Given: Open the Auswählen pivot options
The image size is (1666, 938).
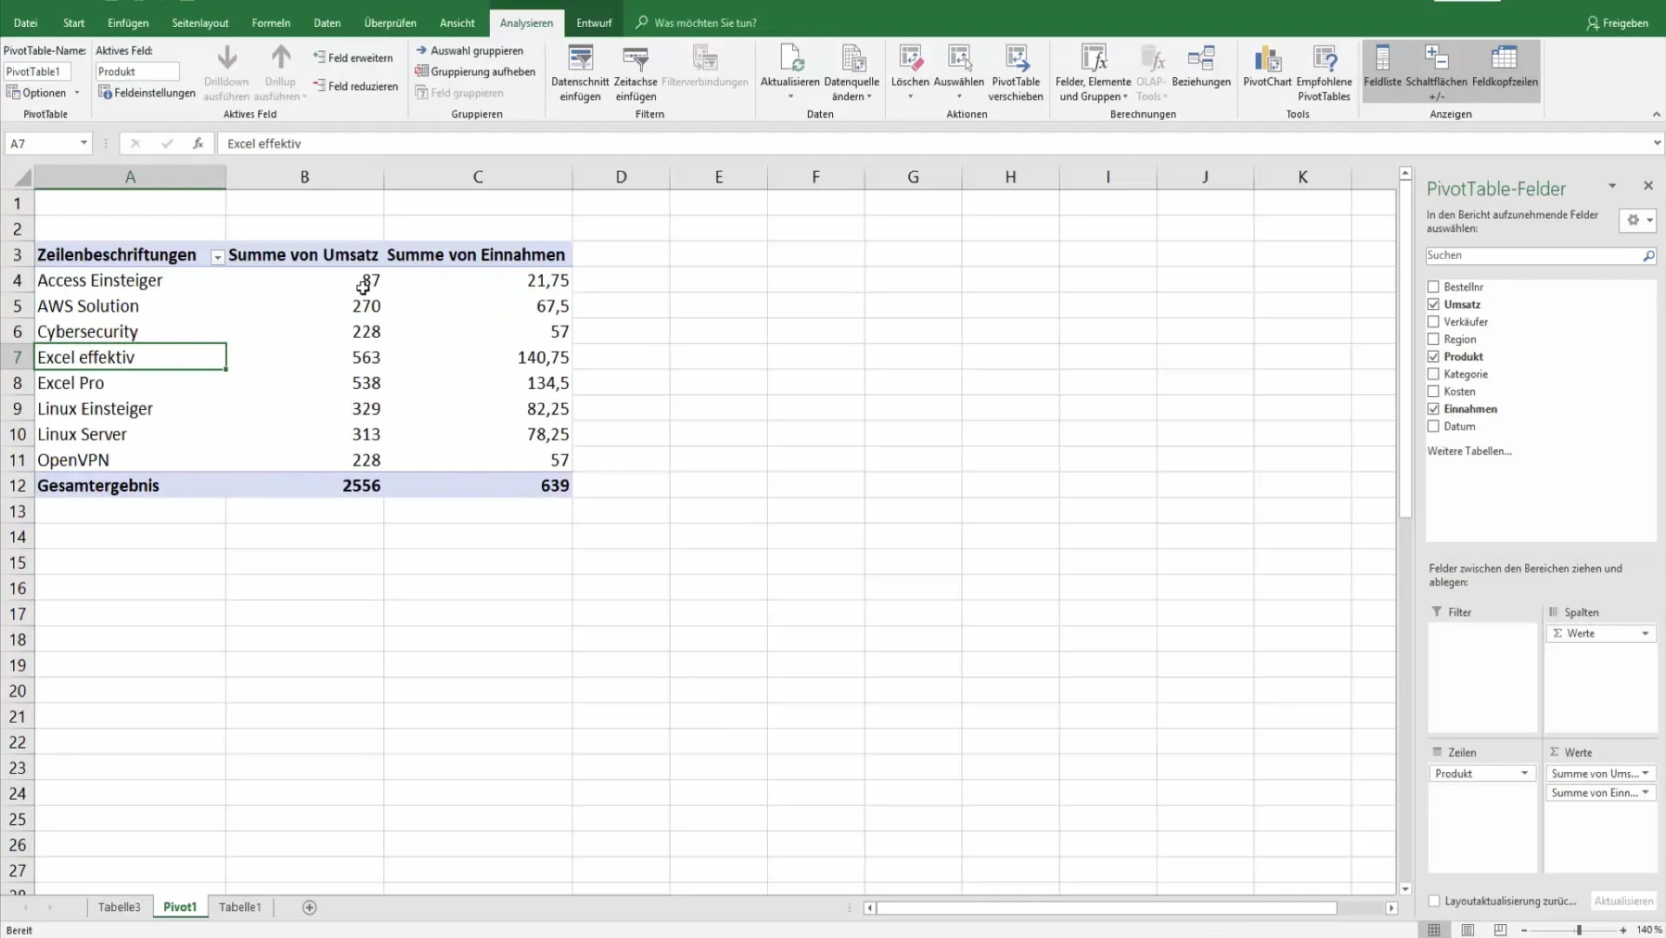Looking at the screenshot, I should click(959, 74).
